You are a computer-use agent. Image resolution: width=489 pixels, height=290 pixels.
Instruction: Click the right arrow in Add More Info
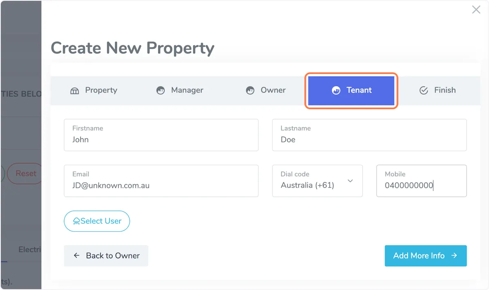click(454, 255)
